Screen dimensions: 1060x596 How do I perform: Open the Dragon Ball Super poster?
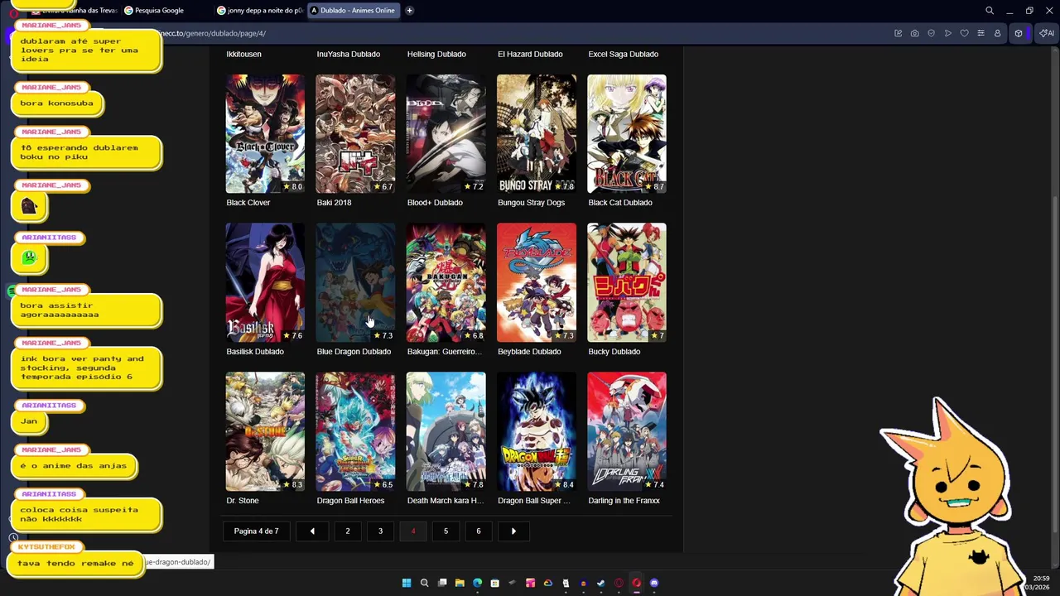coord(536,431)
